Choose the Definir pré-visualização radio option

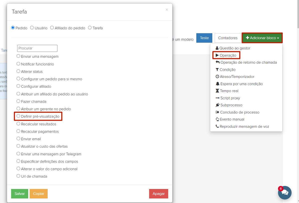pyautogui.click(x=18, y=116)
